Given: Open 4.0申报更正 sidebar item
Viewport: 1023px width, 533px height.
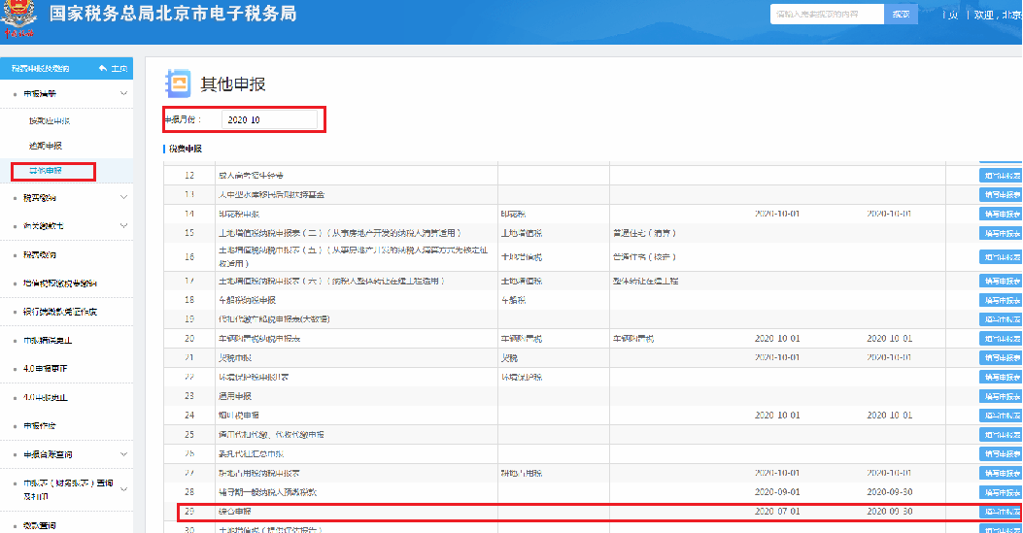Looking at the screenshot, I should click(45, 369).
